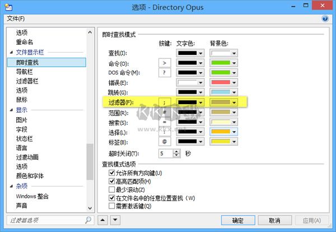336x232 pixels.
Task: Collapse the 文件显示栏 tree group
Action: (x=11, y=52)
